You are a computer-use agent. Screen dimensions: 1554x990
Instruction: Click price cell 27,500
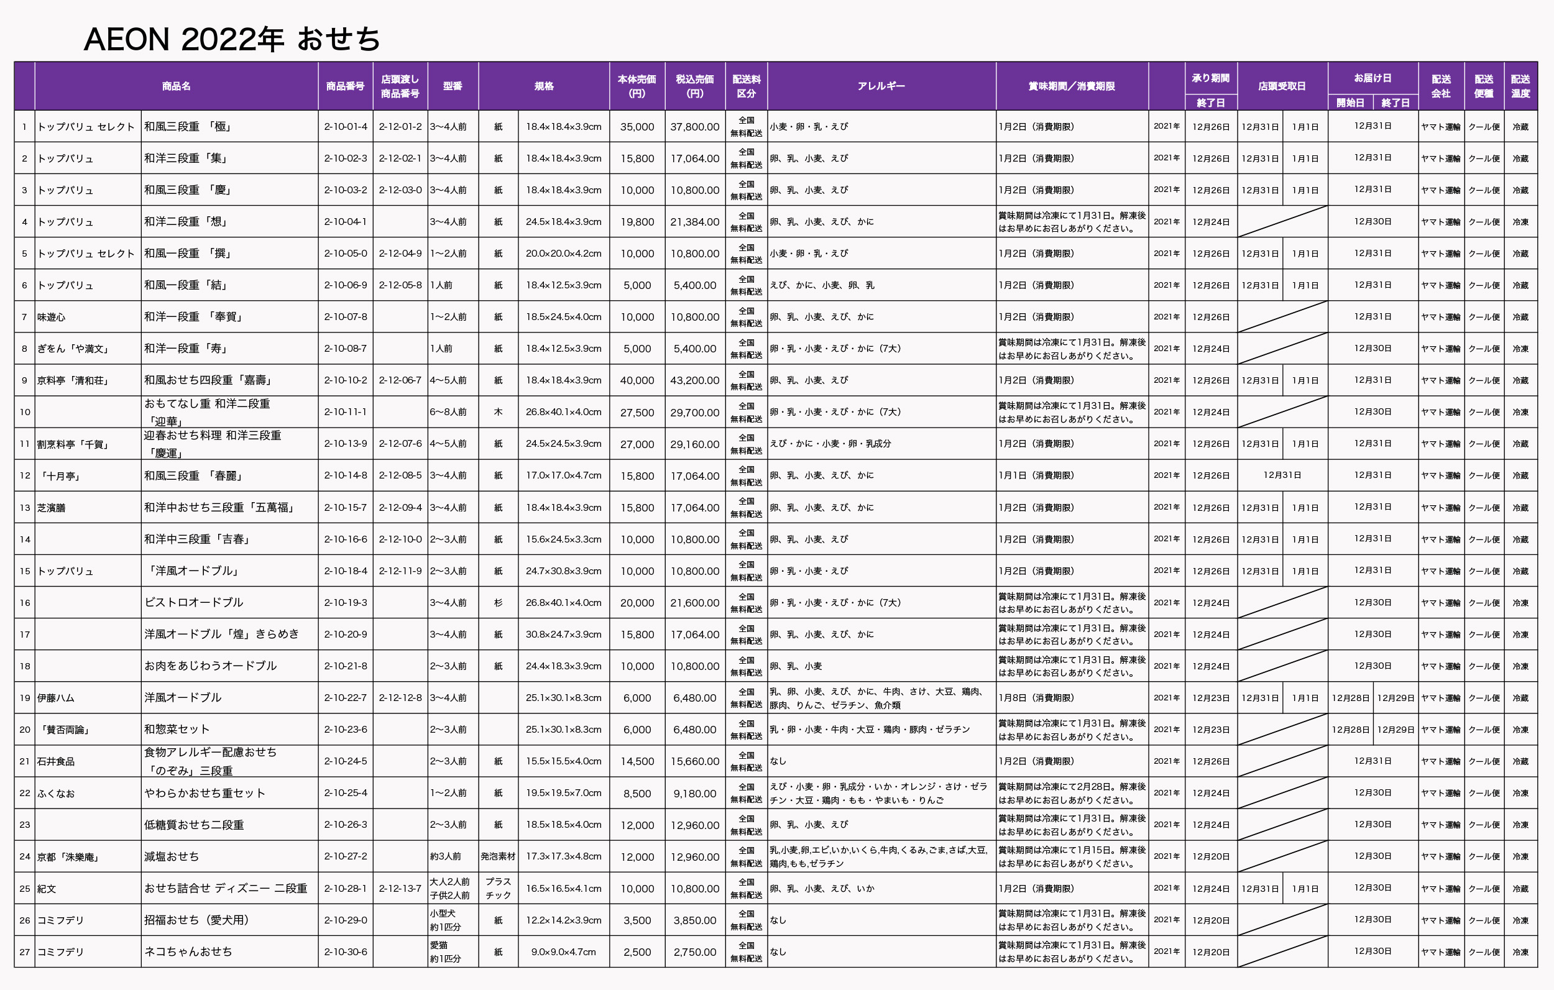pos(637,413)
